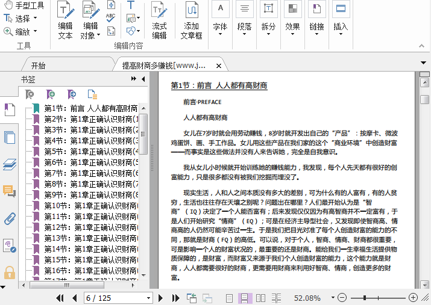Switch to facing pages view

[x=261, y=298]
